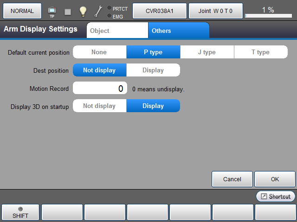Enable Display for Dest position
Screen dimensions: 297x222
[153, 70]
